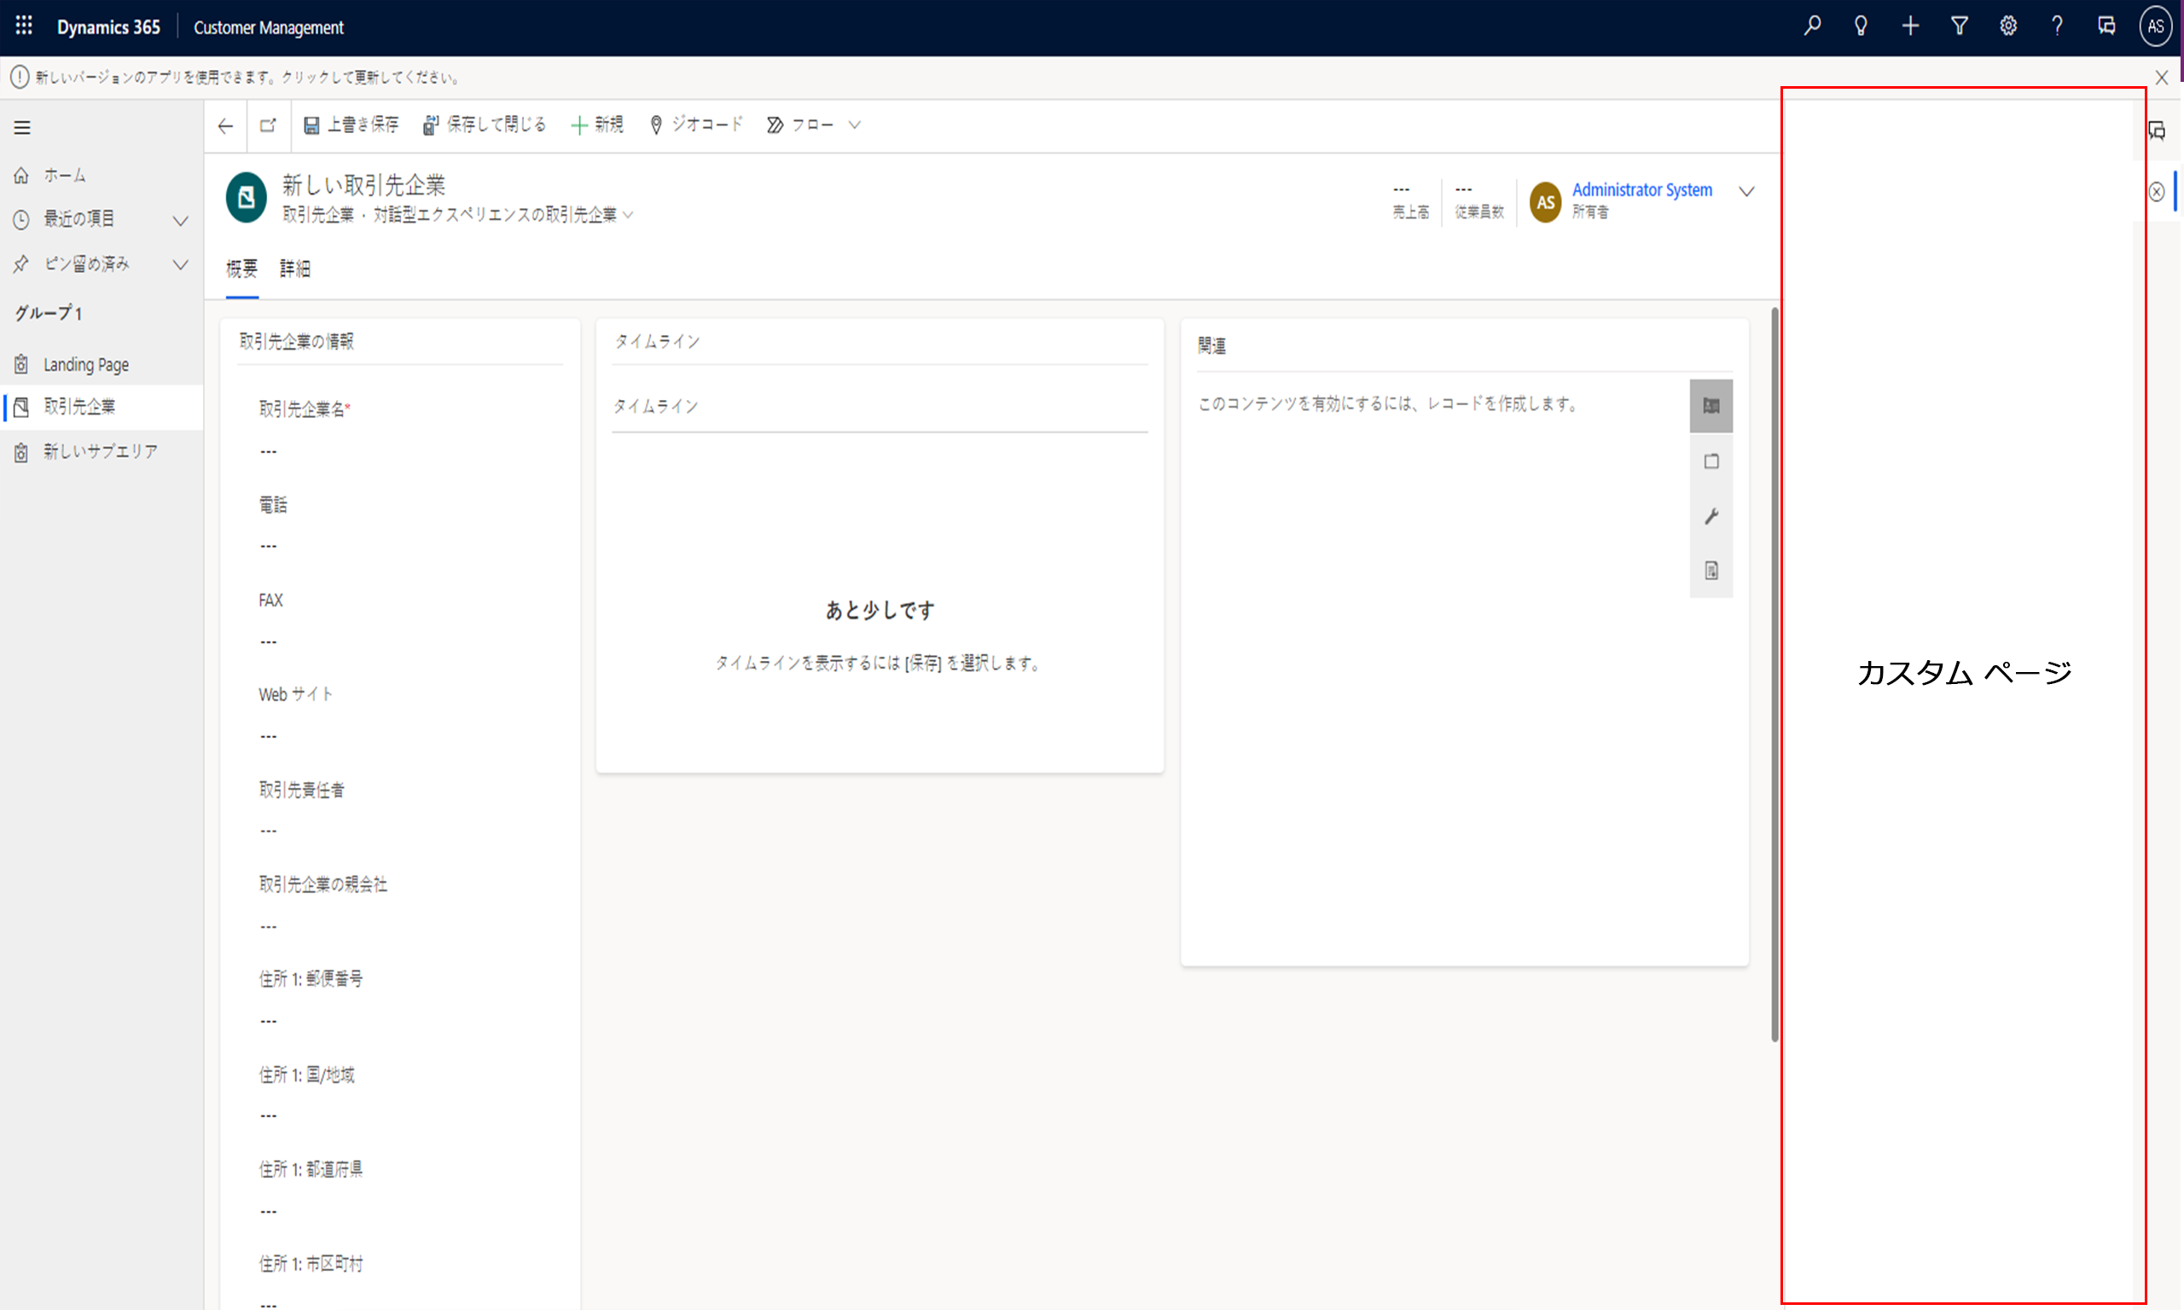Open the chat icon in the top header

coord(2106,26)
